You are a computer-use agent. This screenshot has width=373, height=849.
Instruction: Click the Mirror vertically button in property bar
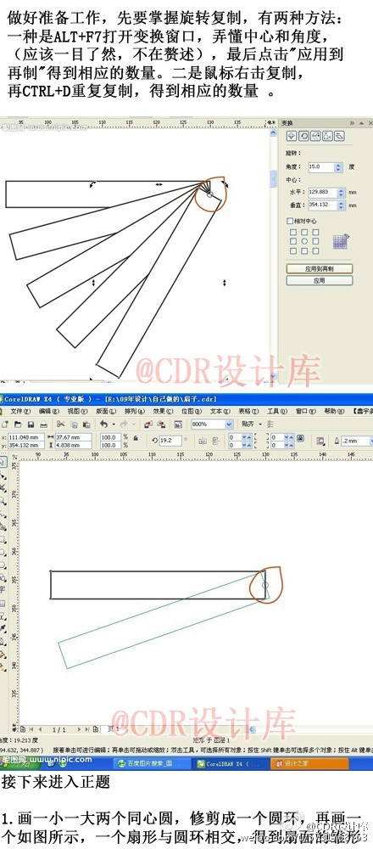click(x=215, y=441)
